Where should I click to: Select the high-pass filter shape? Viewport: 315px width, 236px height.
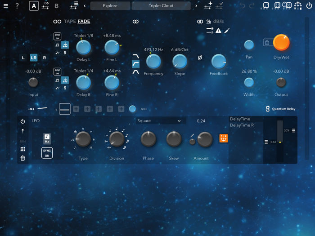136,64
